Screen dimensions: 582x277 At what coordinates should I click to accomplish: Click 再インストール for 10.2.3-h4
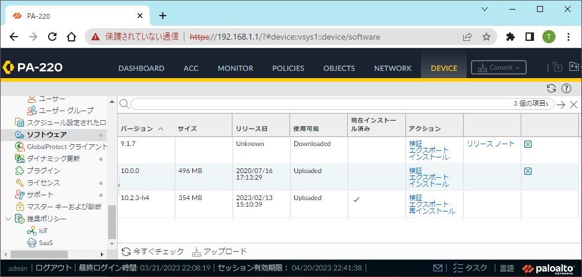coord(432,212)
